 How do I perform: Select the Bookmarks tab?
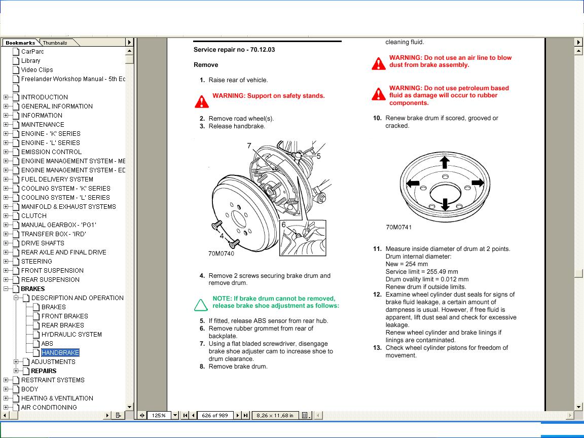coord(20,43)
